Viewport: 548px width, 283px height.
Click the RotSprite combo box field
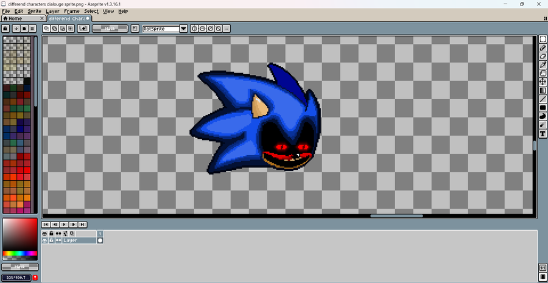click(x=161, y=29)
